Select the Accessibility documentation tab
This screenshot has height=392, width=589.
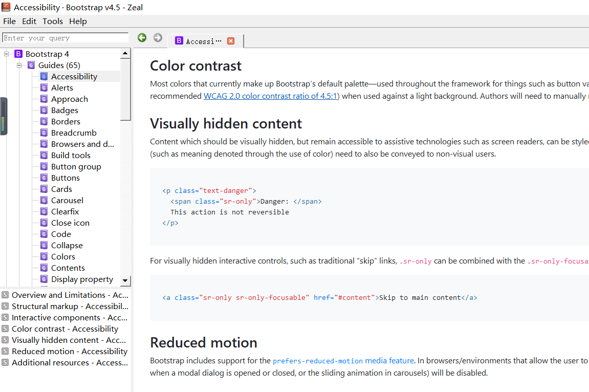coord(206,41)
